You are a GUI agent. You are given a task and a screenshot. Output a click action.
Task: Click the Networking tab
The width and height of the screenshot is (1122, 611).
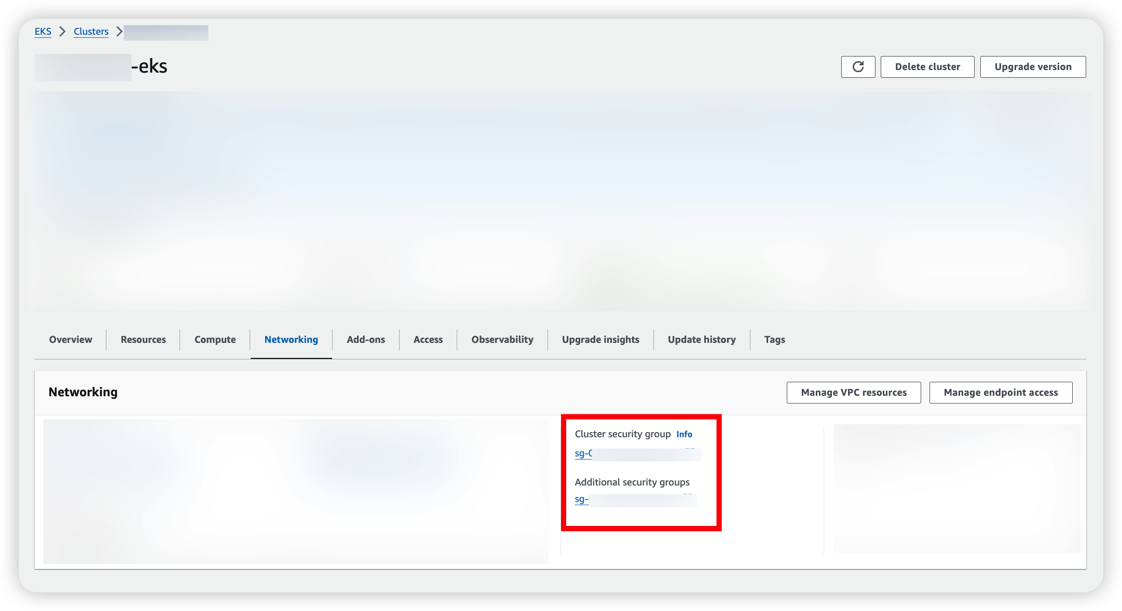[x=291, y=340]
